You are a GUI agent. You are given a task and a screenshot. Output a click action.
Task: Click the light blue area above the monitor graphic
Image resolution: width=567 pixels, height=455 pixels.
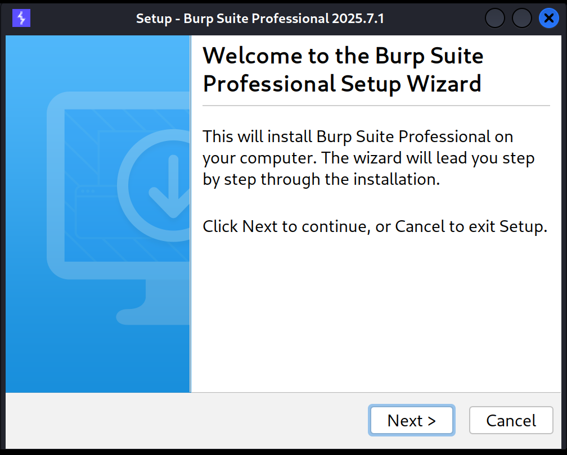pos(98,61)
